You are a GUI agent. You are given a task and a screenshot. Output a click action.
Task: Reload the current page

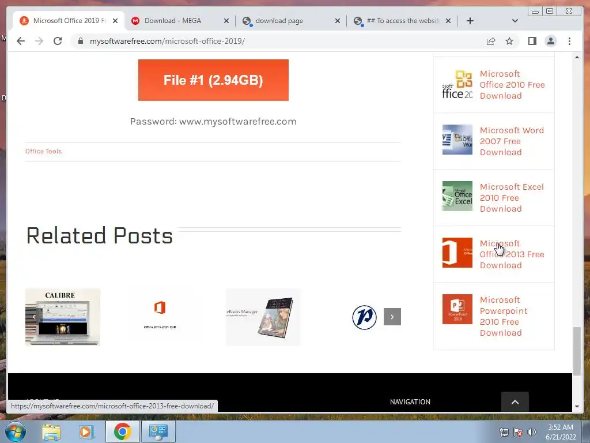pyautogui.click(x=58, y=41)
